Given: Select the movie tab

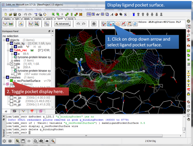Looking at the screenshot, I should coord(70,19).
